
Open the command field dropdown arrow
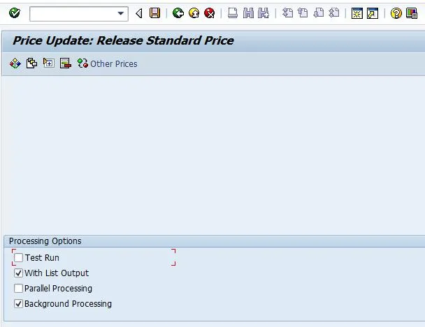coord(121,13)
